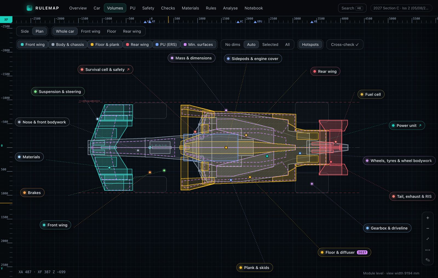The height and width of the screenshot is (278, 438).
Task: Switch to the Overview tab
Action: (78, 8)
